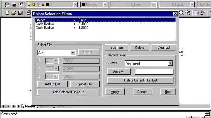The image size is (211, 118).
Task: Click the Save As: button
Action: click(x=119, y=71)
